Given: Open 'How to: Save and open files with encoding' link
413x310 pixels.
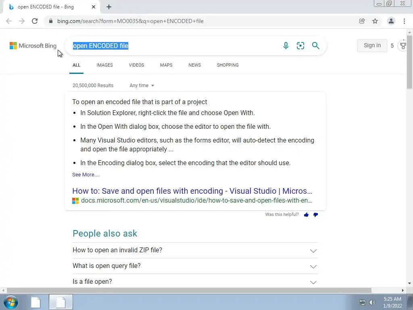Looking at the screenshot, I should tap(192, 191).
